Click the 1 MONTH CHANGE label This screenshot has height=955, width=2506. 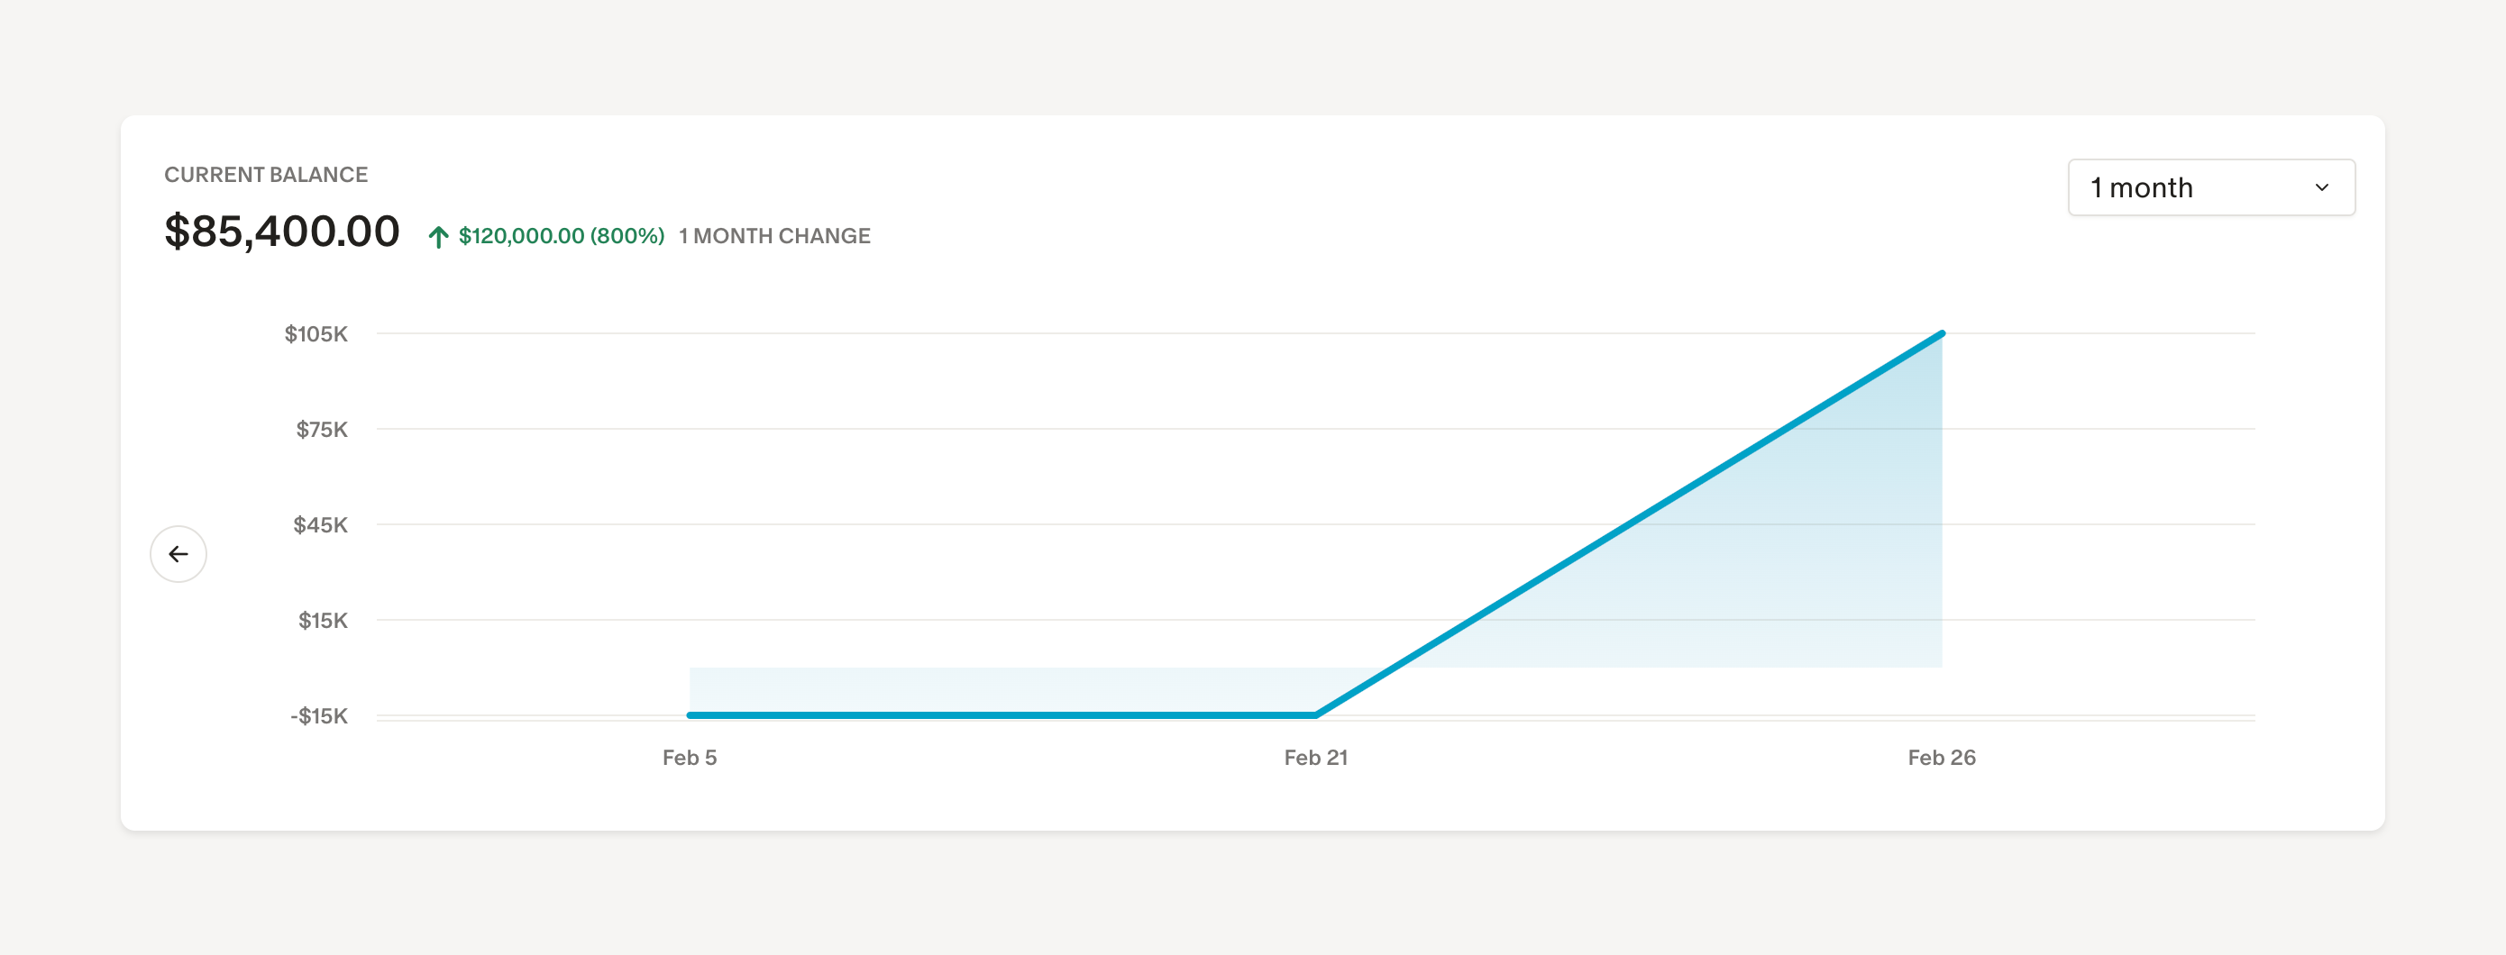[774, 236]
